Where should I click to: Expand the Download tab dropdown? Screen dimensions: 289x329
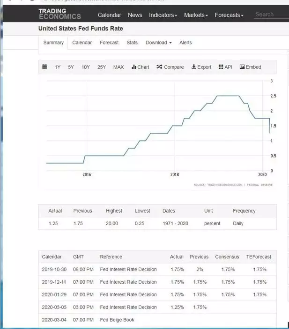pyautogui.click(x=159, y=43)
